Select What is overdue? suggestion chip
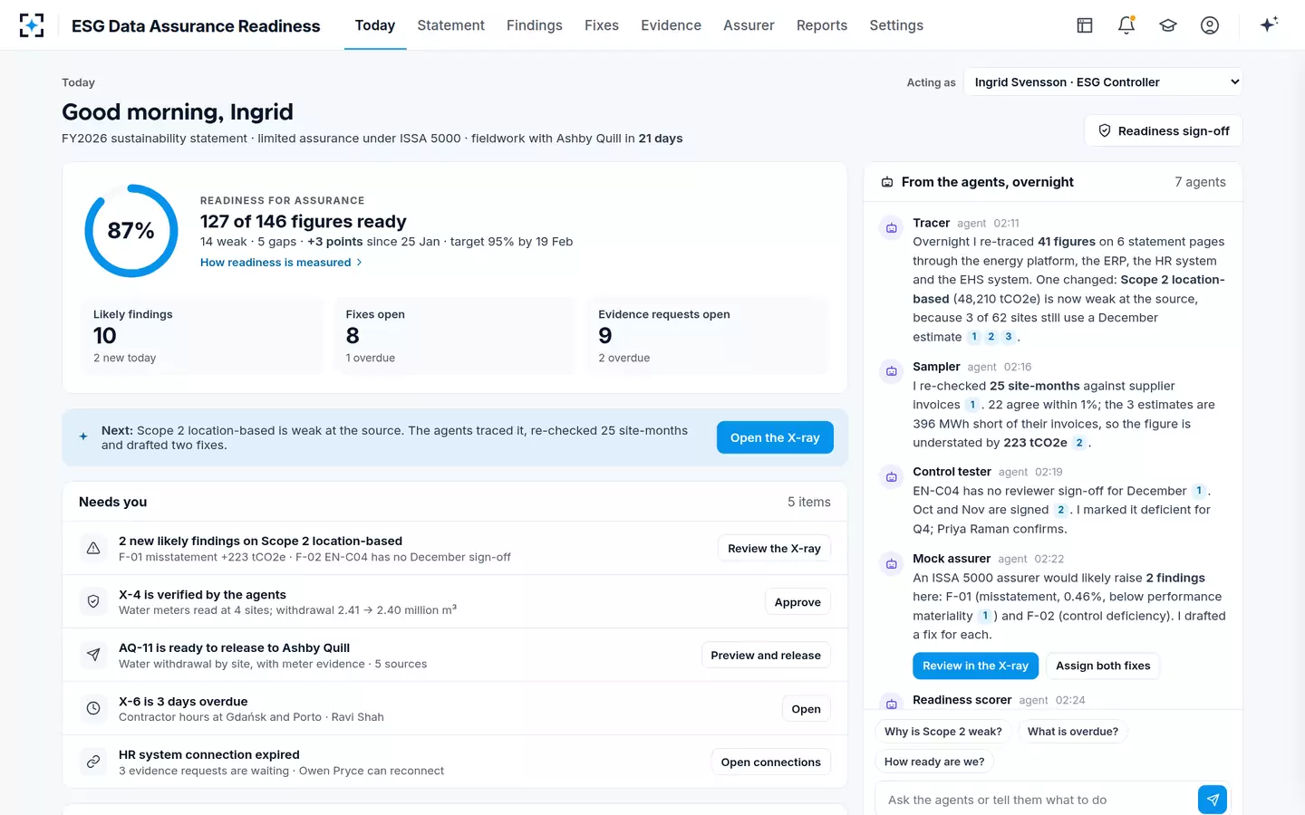1305x815 pixels. tap(1073, 732)
